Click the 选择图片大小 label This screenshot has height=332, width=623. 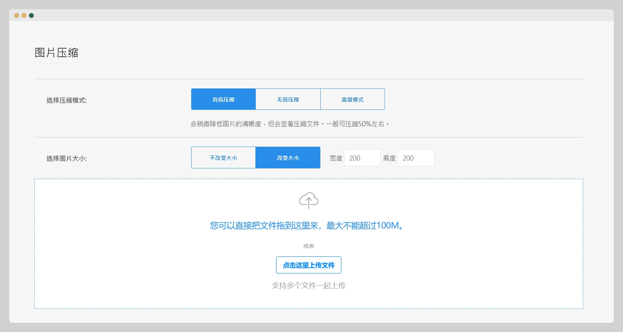coord(66,158)
